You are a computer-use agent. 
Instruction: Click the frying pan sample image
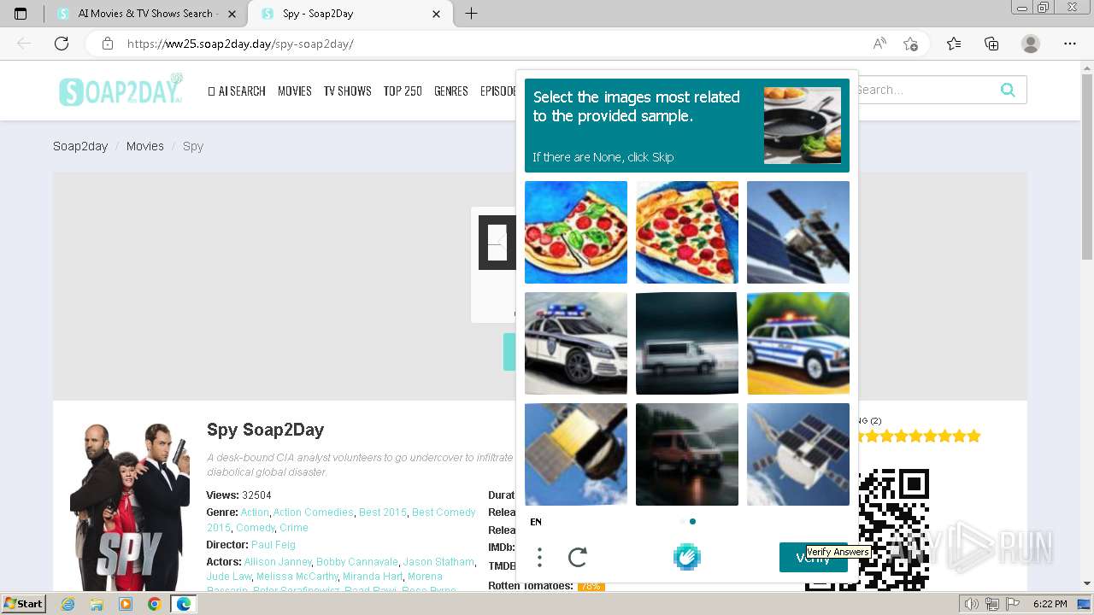[803, 126]
